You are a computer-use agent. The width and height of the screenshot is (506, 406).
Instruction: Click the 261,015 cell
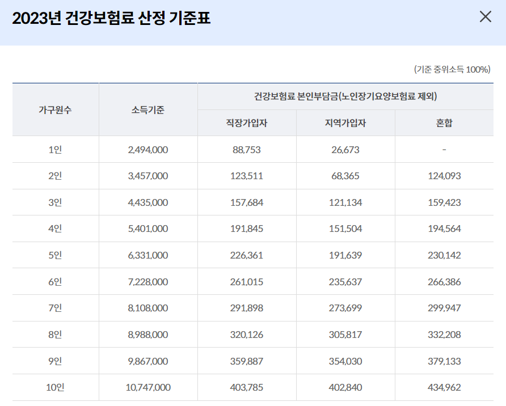point(247,282)
